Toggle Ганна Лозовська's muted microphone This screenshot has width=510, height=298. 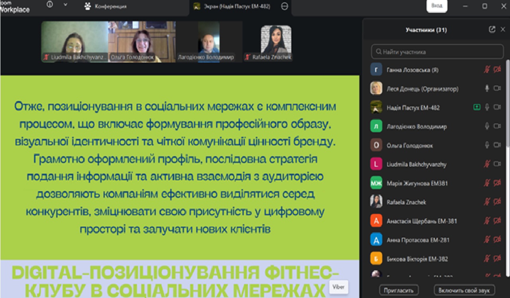[487, 70]
